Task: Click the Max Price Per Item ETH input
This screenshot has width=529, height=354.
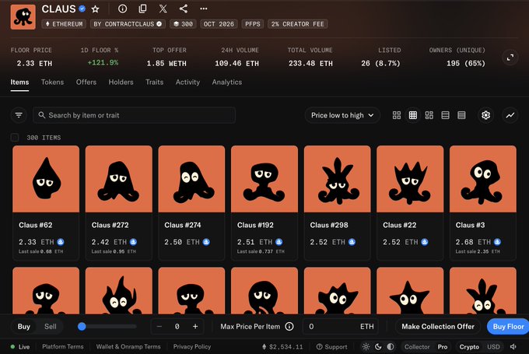Action: [341, 326]
